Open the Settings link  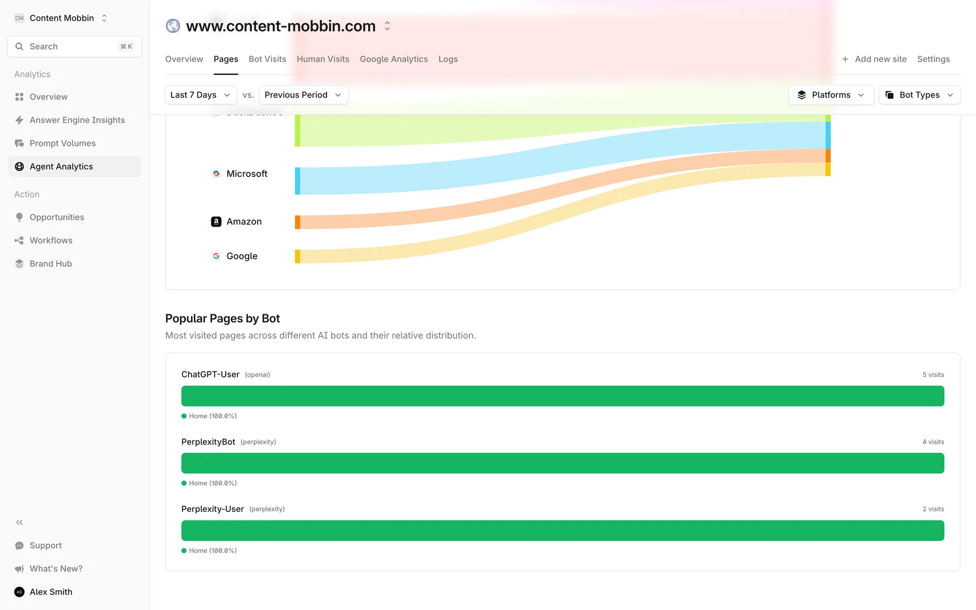[933, 59]
